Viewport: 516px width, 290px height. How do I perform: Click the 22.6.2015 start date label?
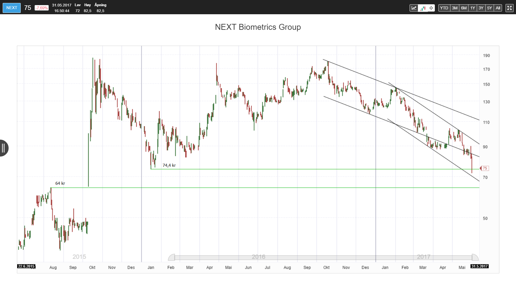26,266
